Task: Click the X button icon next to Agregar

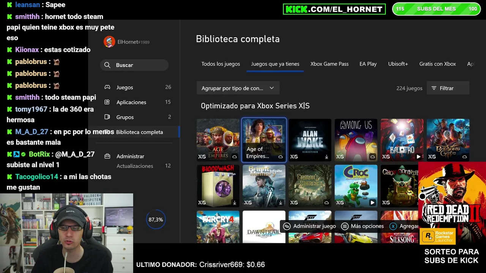Action: click(x=393, y=226)
